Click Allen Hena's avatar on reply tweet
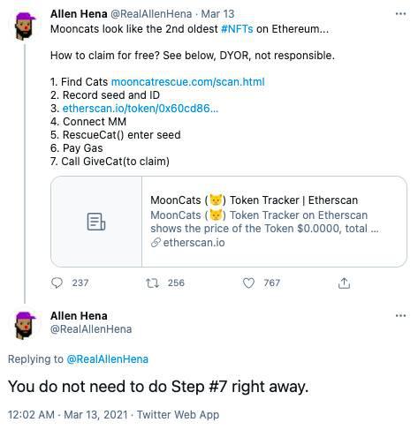This screenshot has height=430, width=418. coord(26,326)
